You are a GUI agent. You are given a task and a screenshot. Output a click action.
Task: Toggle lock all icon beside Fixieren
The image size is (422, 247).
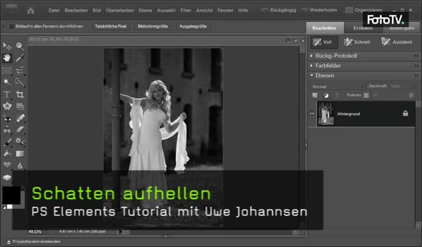pos(376,95)
